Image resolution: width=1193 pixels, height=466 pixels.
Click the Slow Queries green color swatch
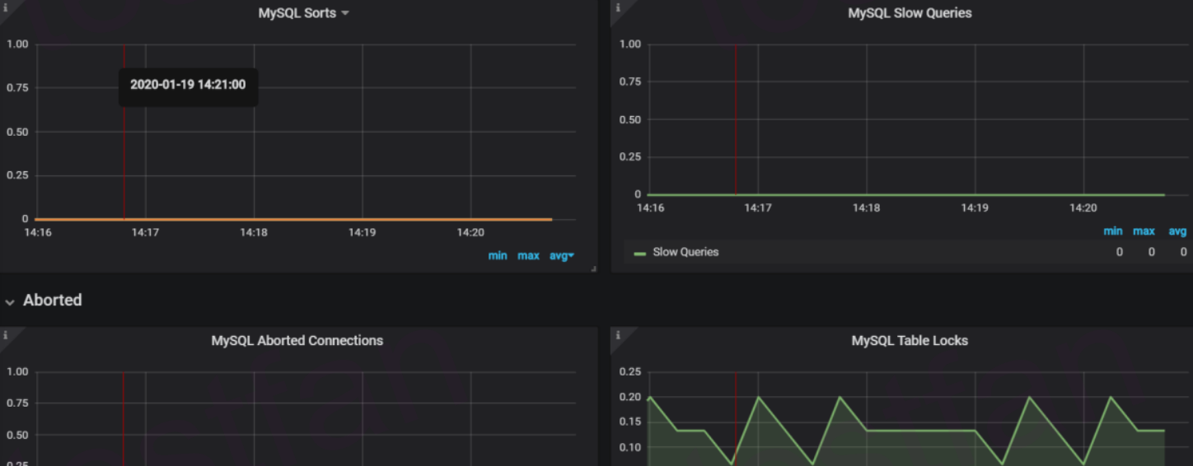coord(640,253)
